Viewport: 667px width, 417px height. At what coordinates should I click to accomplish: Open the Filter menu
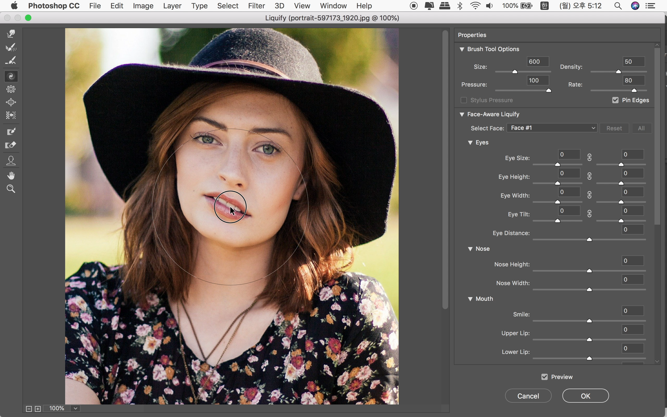click(x=256, y=6)
